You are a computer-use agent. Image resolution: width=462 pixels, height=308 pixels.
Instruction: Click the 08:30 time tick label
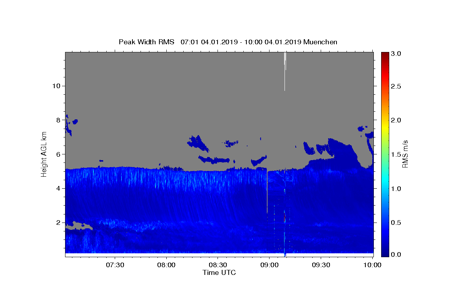(x=218, y=265)
